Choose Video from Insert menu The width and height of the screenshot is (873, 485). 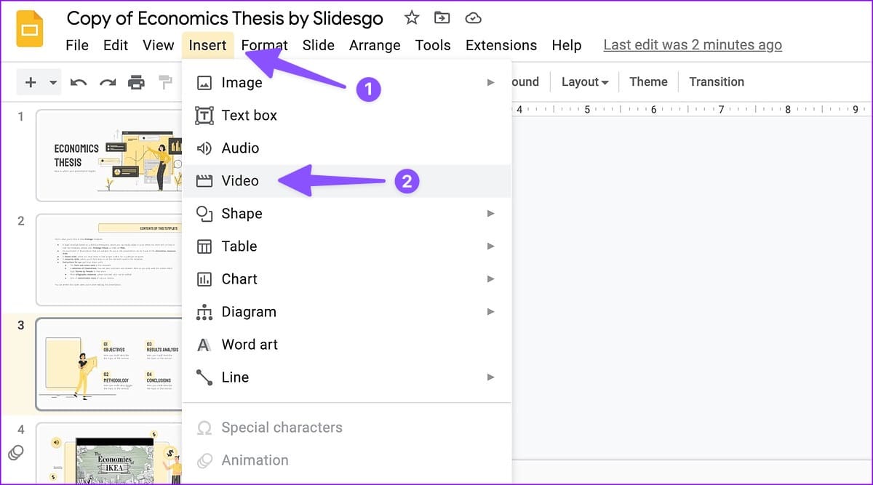click(346, 181)
